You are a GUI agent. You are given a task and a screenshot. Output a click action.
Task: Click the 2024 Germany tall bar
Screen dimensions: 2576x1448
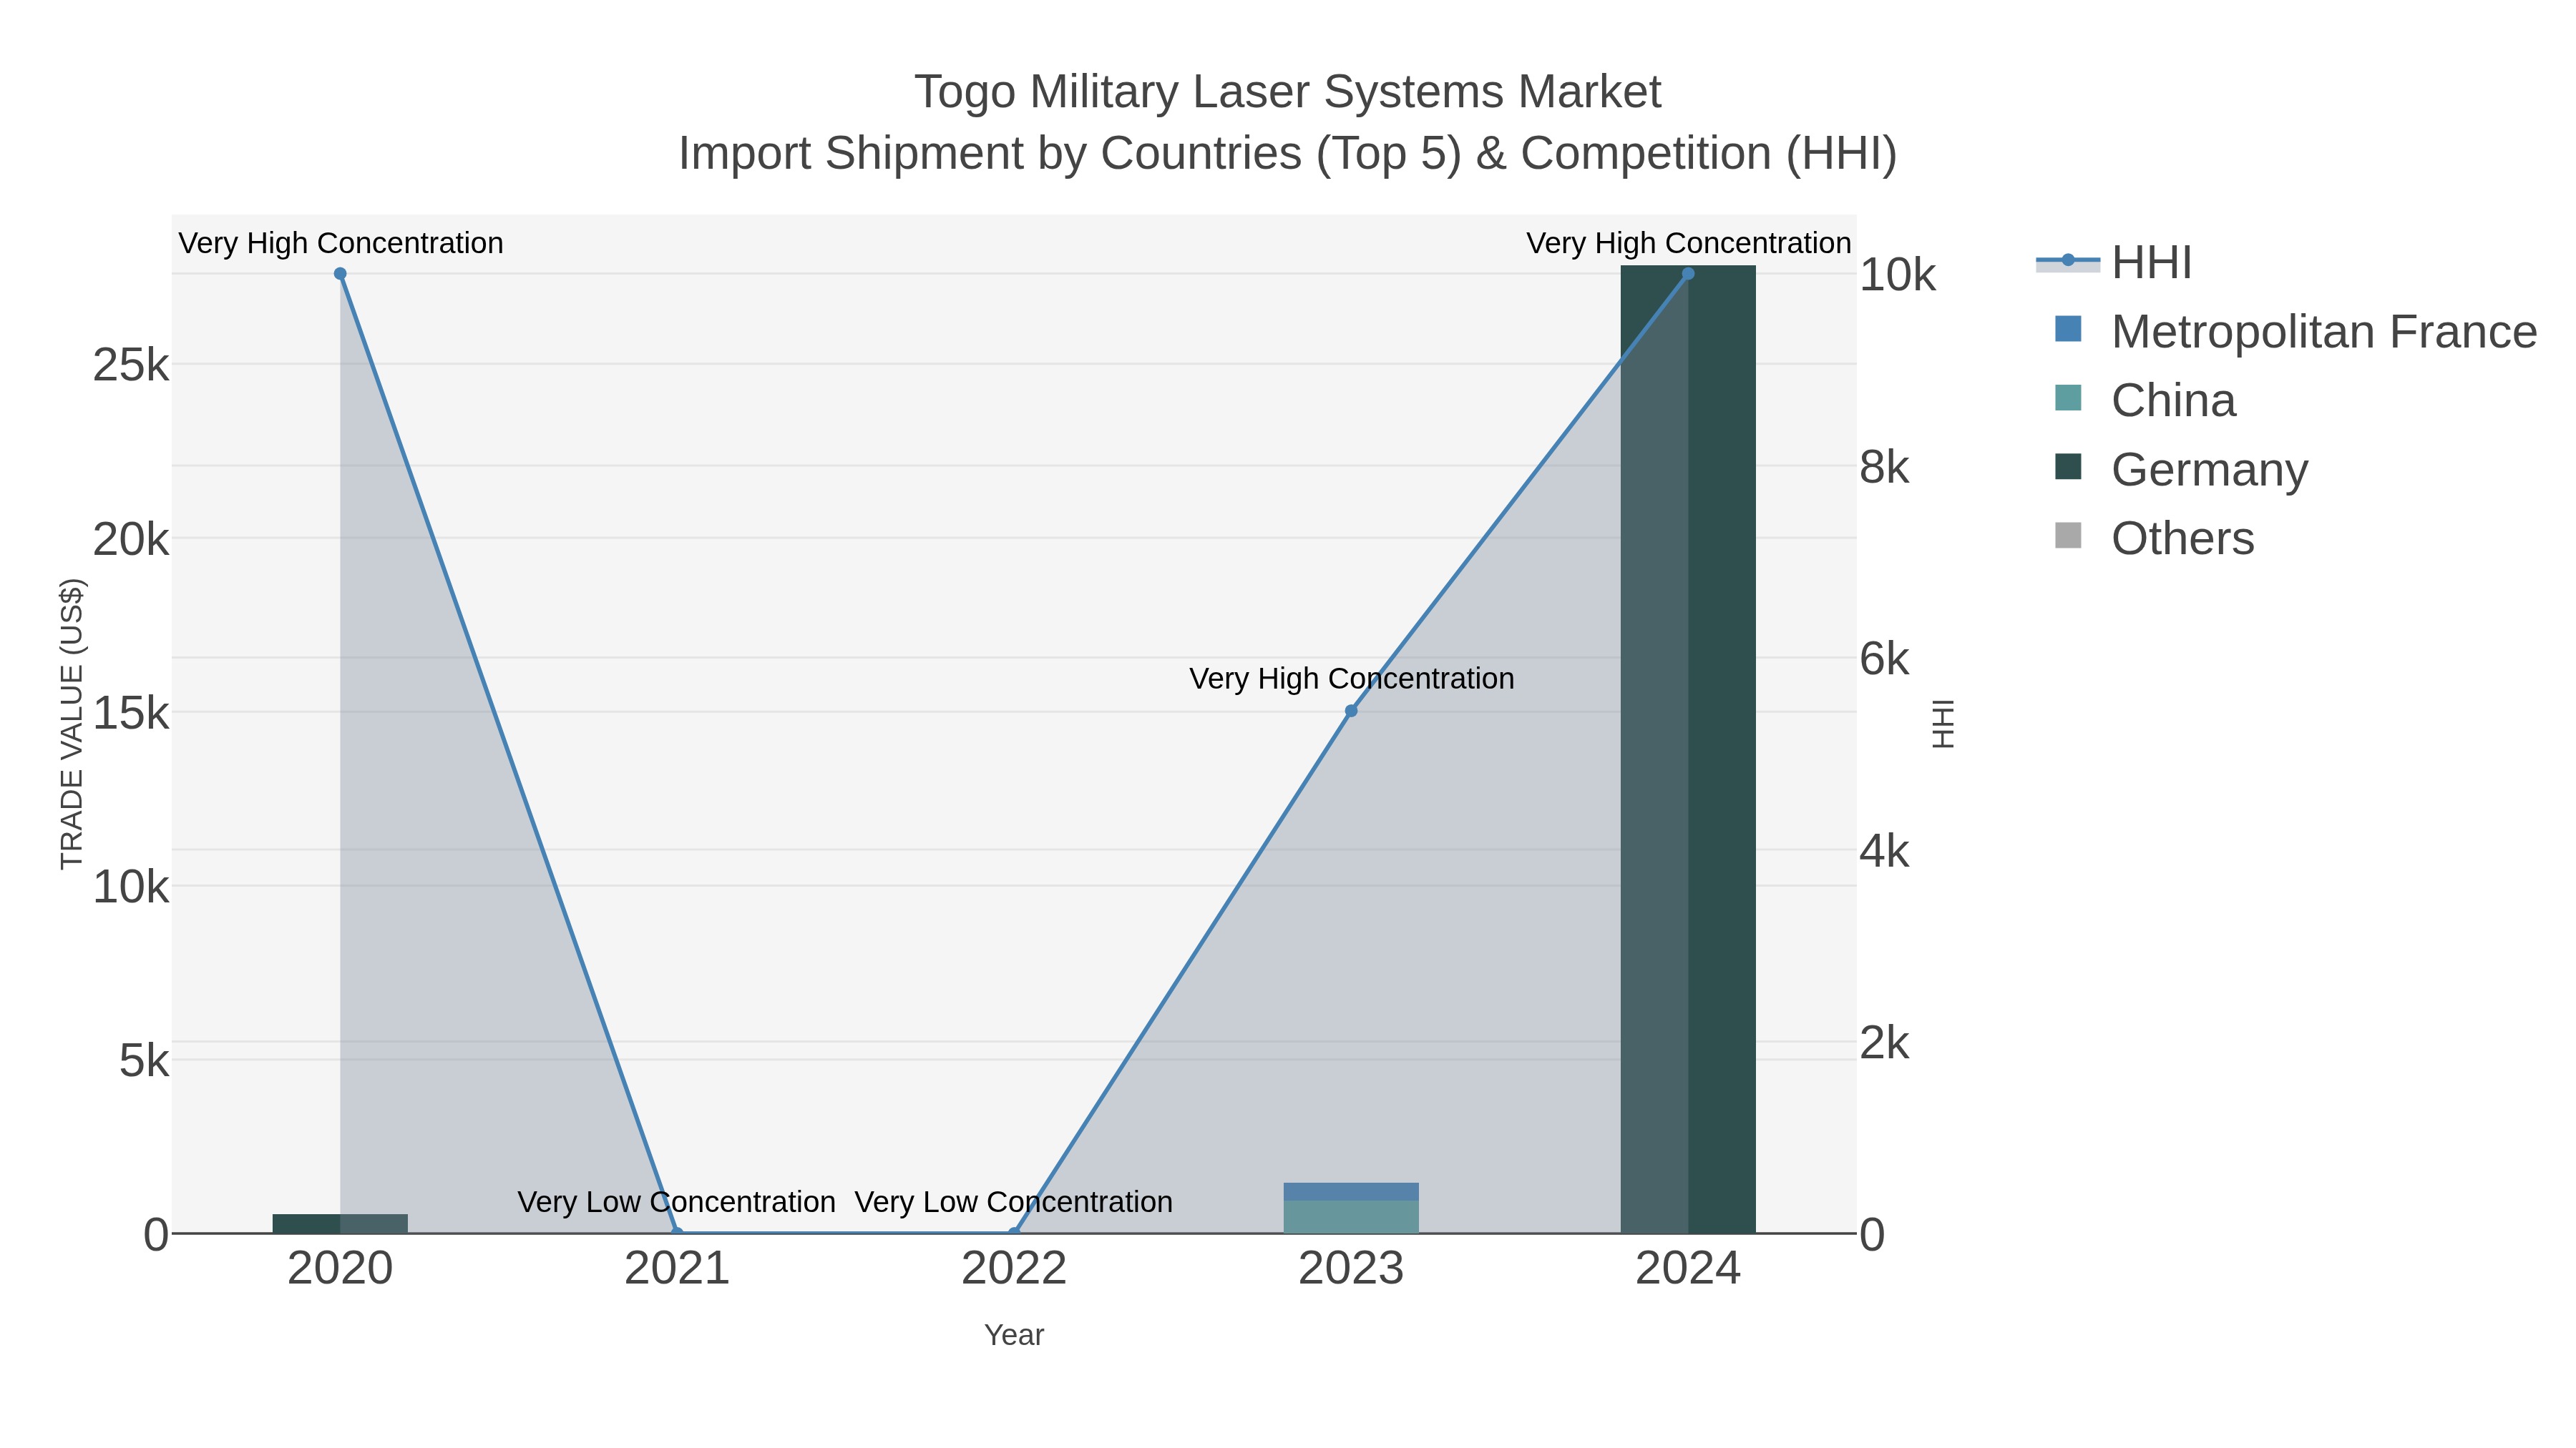pyautogui.click(x=1688, y=749)
